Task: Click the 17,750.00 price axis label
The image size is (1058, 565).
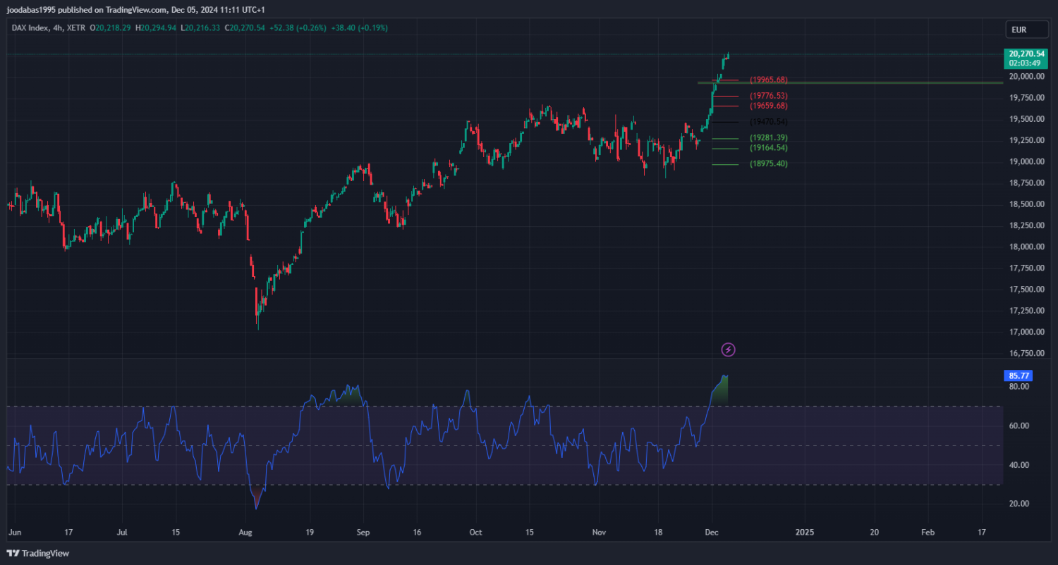Action: point(1026,268)
